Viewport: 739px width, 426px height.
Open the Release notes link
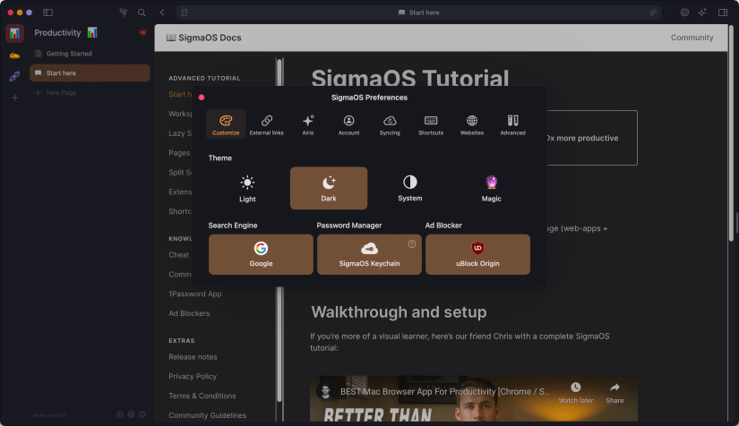point(193,357)
